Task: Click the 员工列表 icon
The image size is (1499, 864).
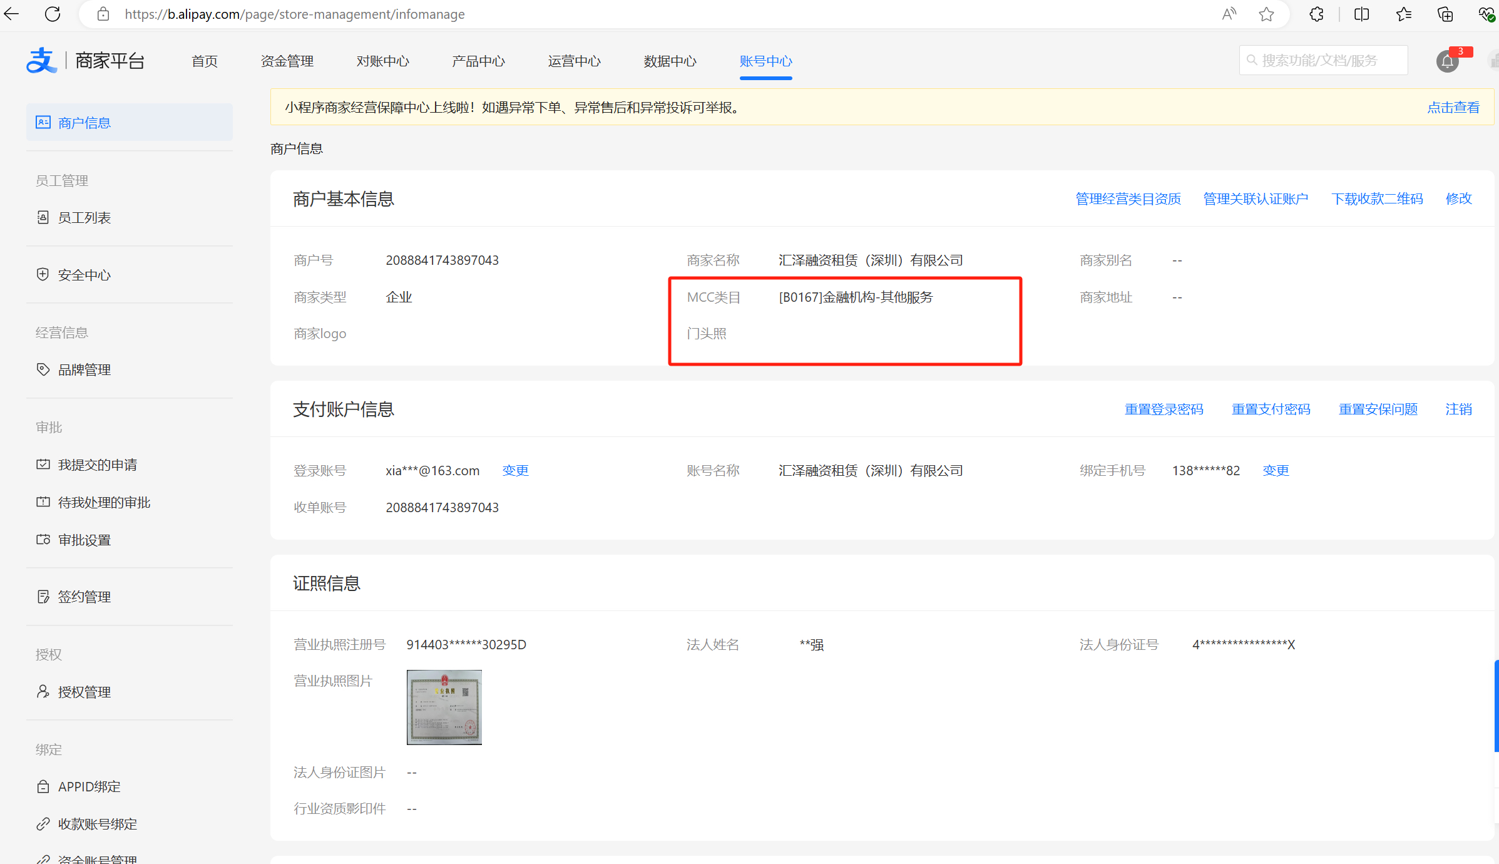Action: (43, 217)
